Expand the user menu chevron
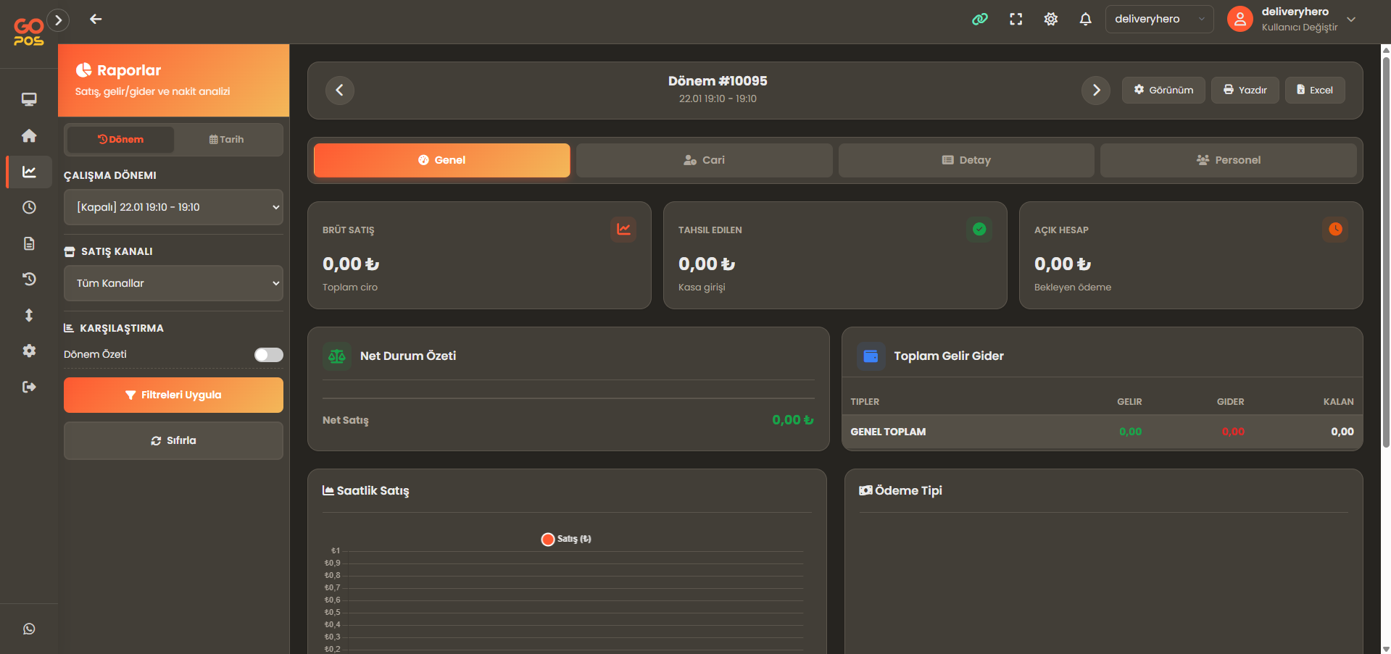 (1351, 20)
